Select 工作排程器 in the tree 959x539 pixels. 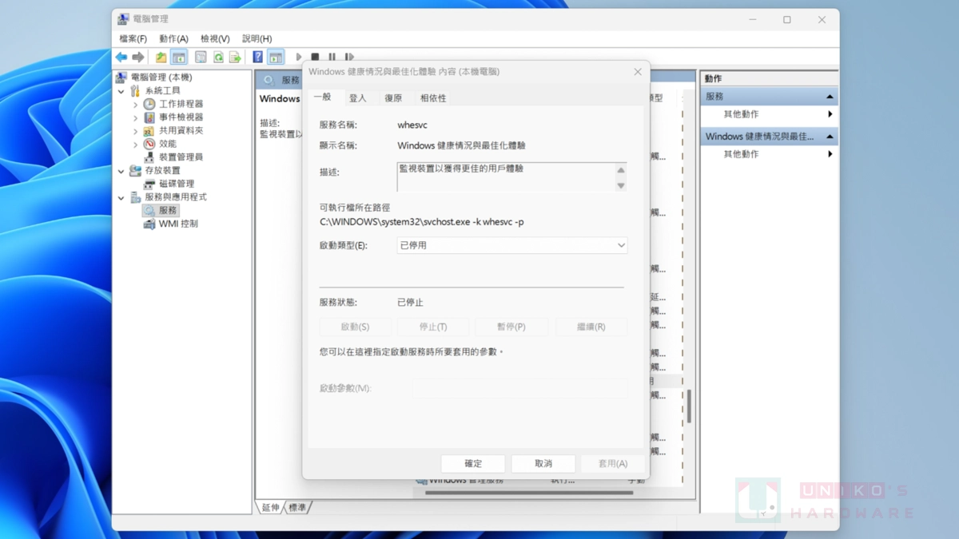tap(181, 104)
